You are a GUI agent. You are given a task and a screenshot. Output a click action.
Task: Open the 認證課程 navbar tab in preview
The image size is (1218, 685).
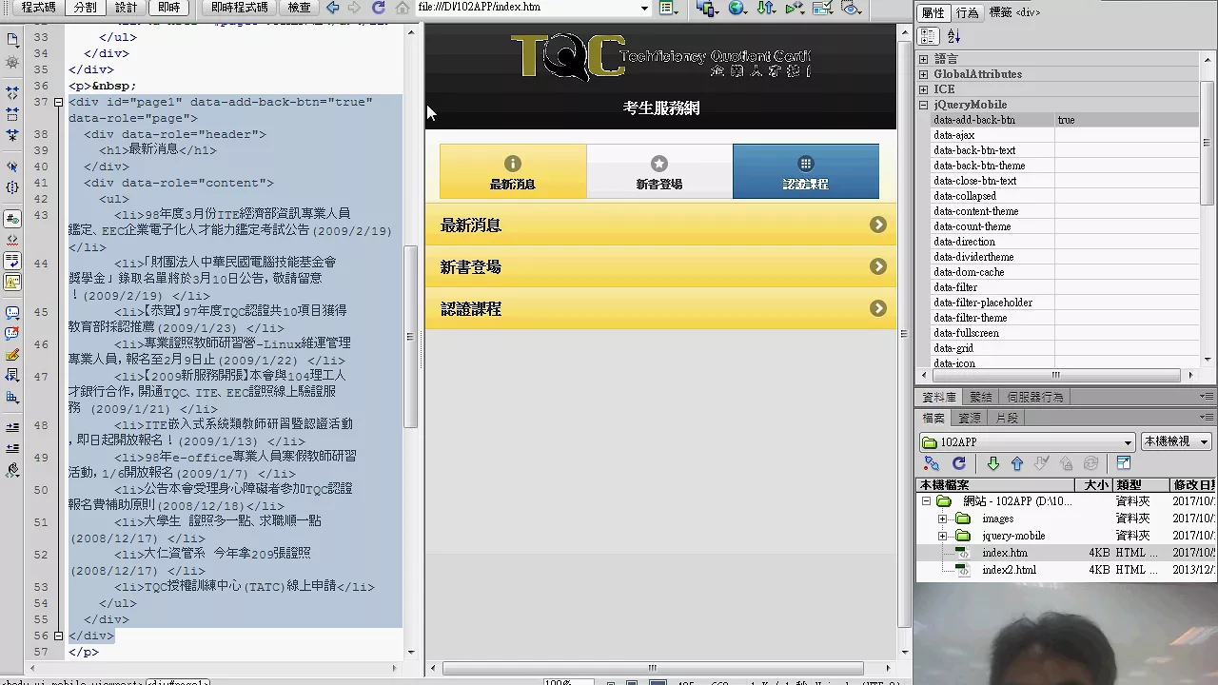tap(806, 171)
